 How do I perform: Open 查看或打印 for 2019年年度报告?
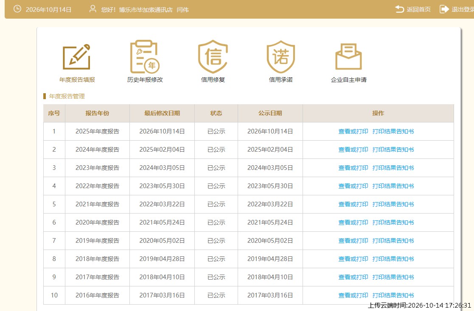353,241
